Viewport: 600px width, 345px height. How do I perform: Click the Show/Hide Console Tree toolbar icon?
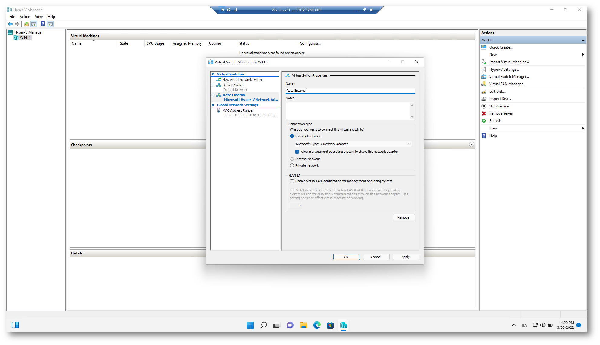34,24
